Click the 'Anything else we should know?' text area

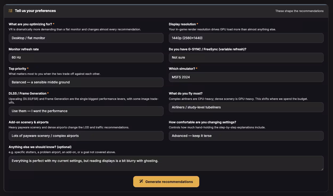(x=166, y=163)
